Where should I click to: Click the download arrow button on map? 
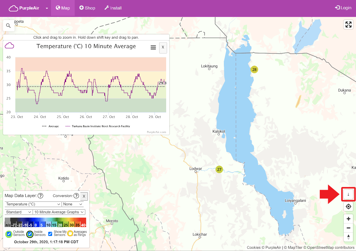tap(348, 194)
